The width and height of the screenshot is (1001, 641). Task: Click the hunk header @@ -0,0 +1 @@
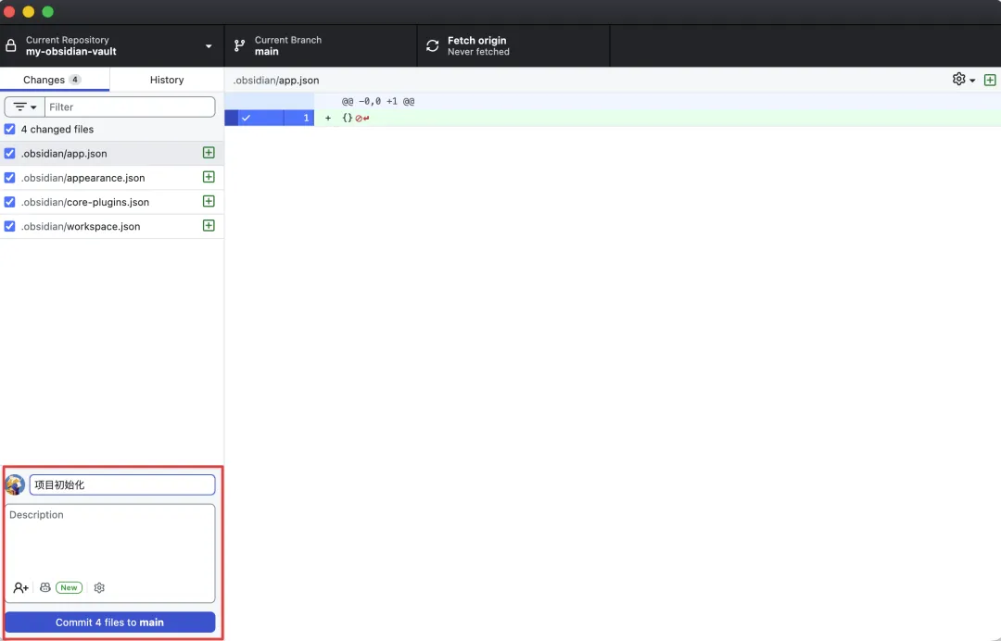pyautogui.click(x=378, y=101)
